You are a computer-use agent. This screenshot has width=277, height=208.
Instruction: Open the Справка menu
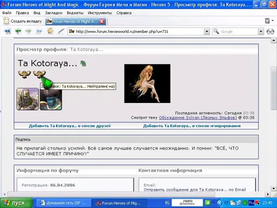124,13
